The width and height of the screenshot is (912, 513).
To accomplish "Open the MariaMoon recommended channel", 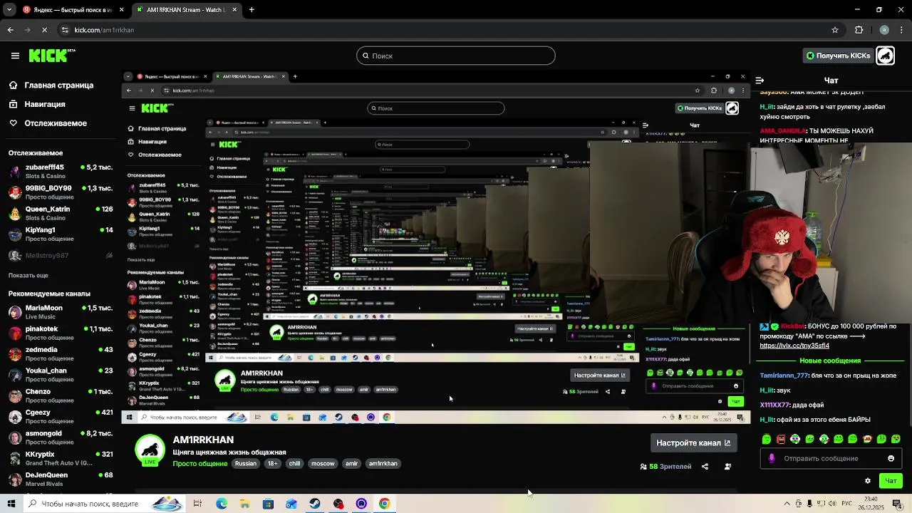I will point(60,312).
